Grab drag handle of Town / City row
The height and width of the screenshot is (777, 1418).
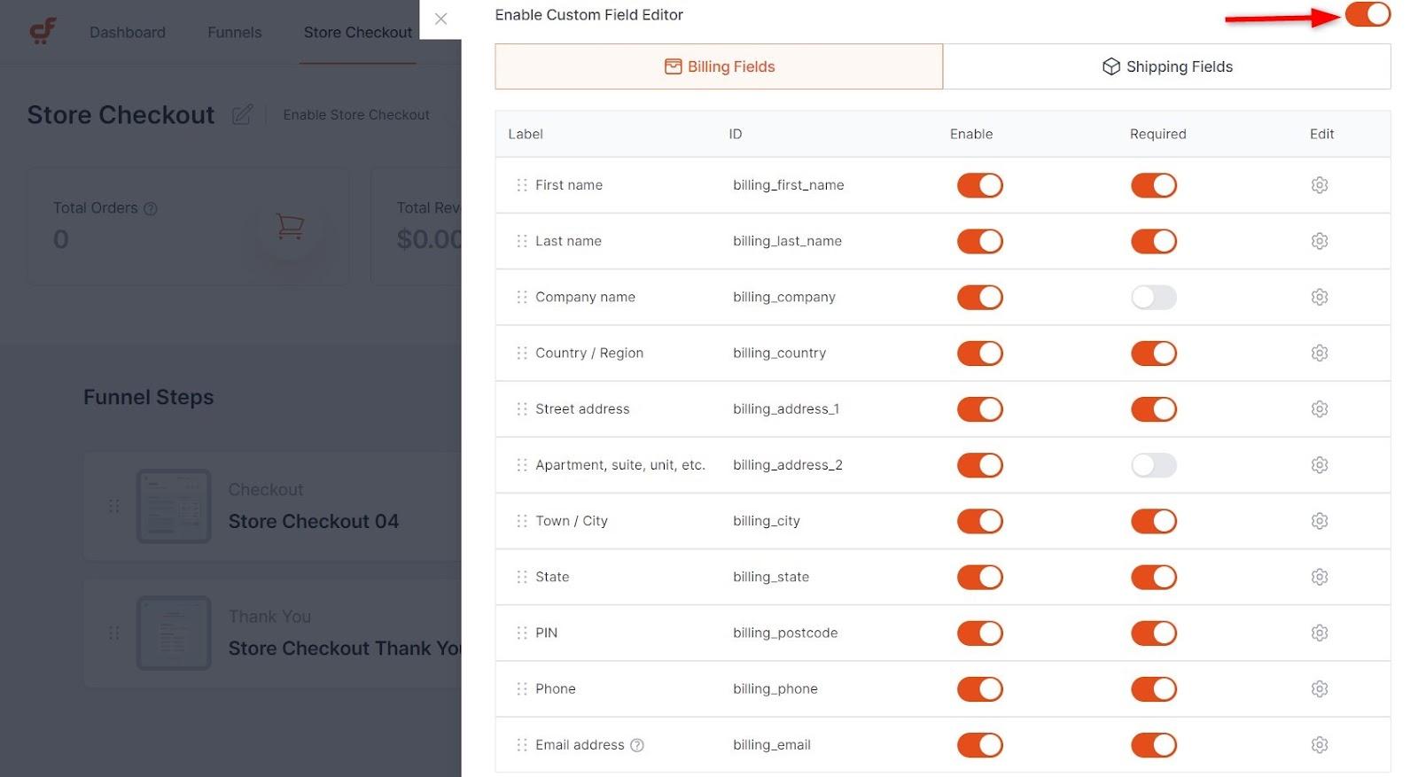(x=521, y=521)
